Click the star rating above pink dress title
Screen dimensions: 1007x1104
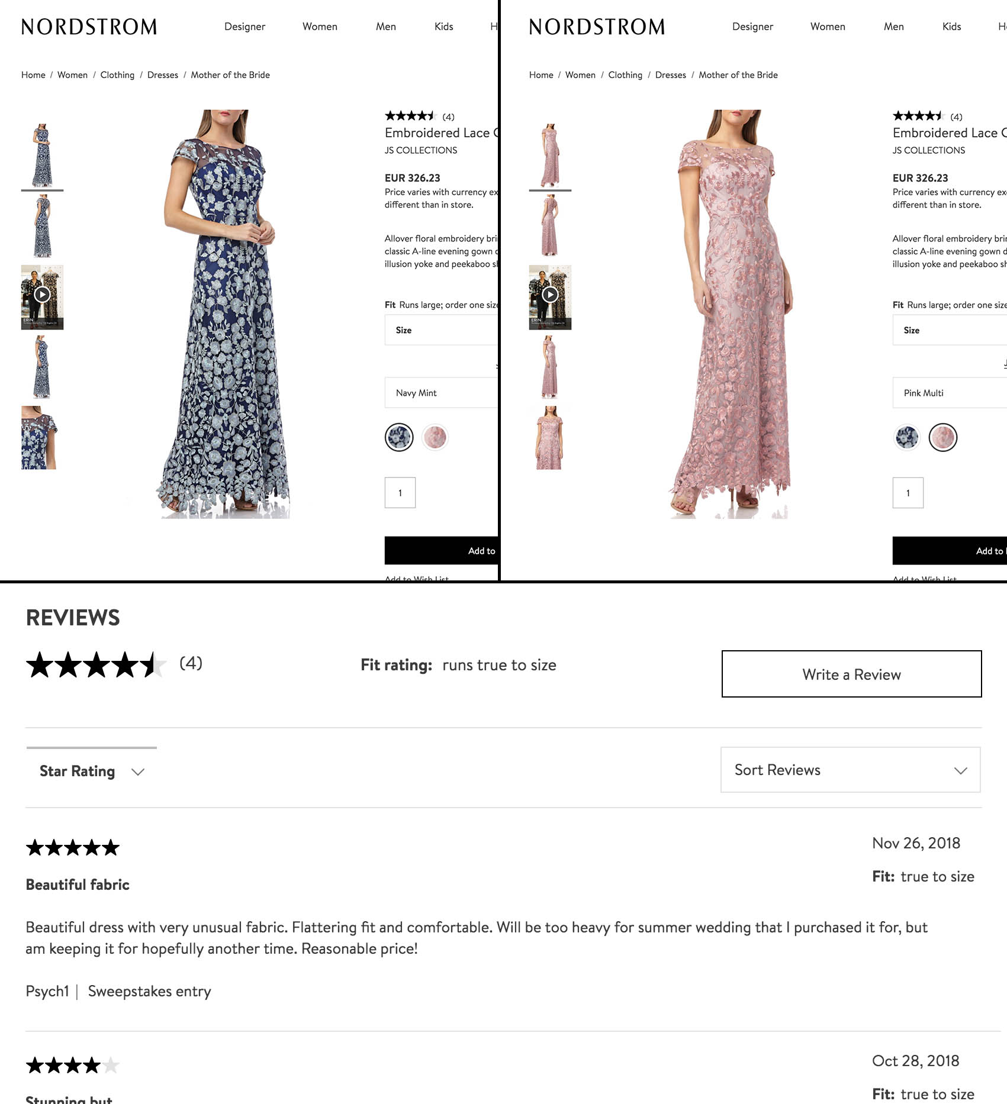click(x=918, y=116)
